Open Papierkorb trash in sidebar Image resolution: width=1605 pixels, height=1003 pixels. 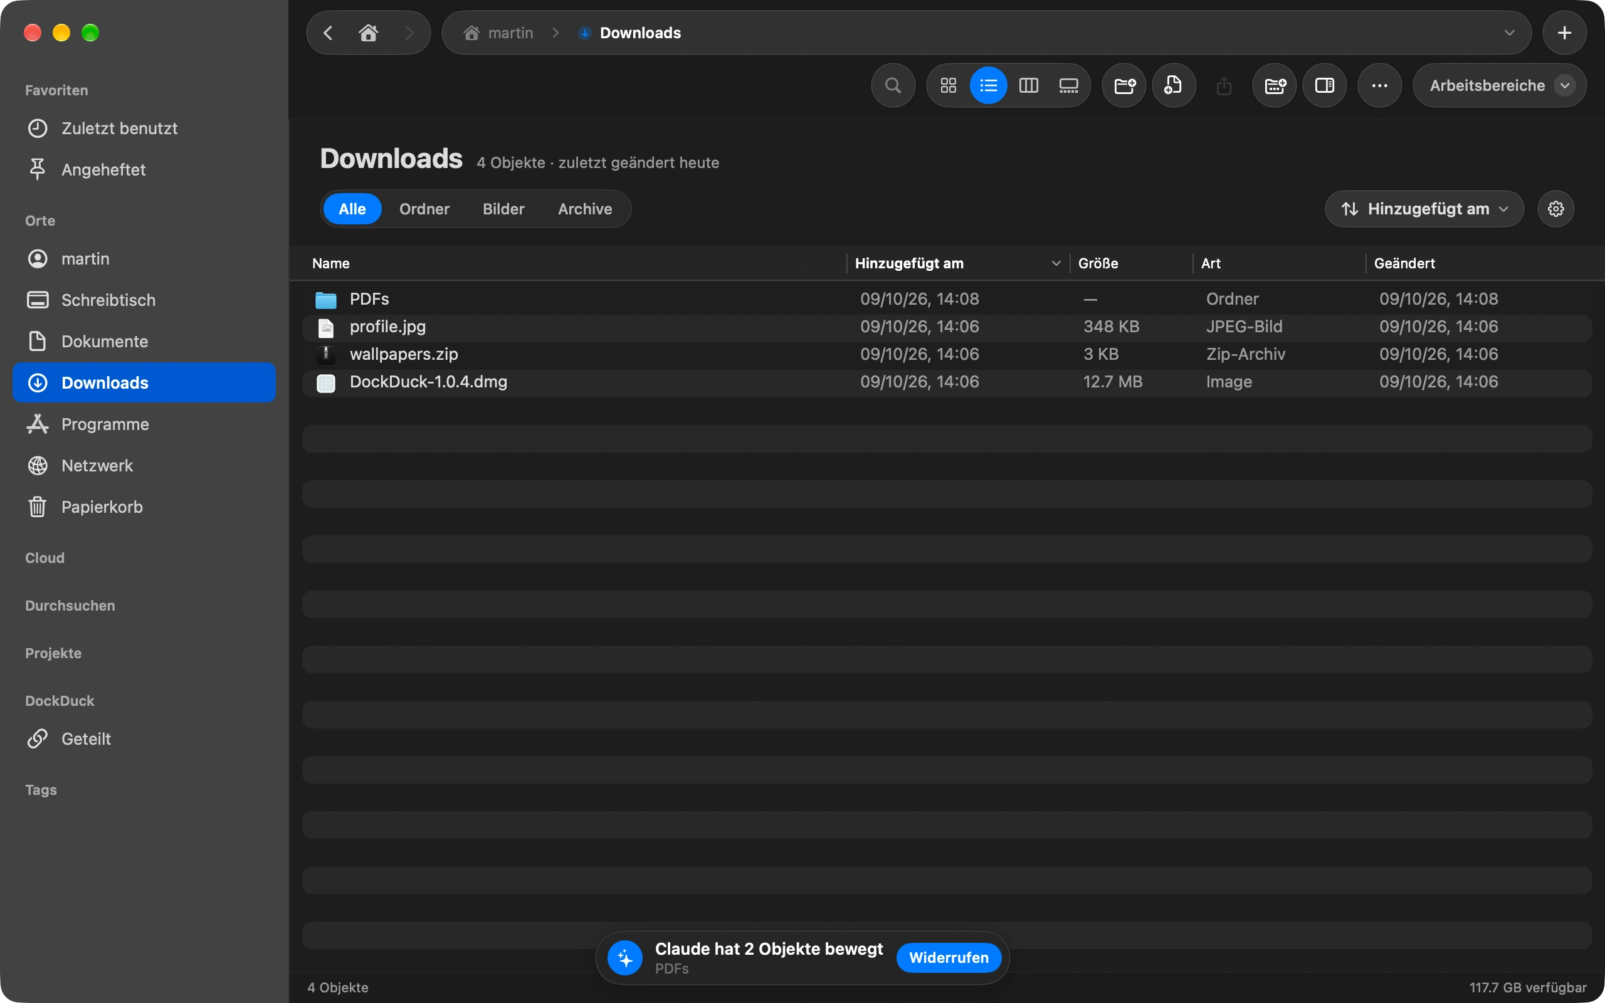click(144, 508)
